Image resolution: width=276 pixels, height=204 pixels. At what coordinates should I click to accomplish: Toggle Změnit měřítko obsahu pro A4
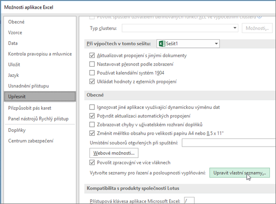click(92, 133)
